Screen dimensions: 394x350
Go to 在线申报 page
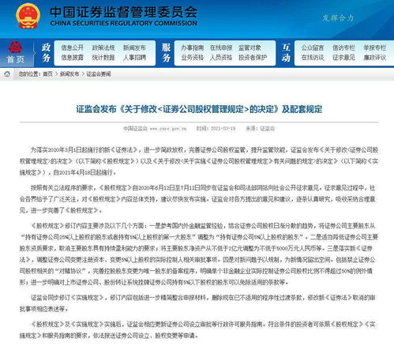(221, 47)
